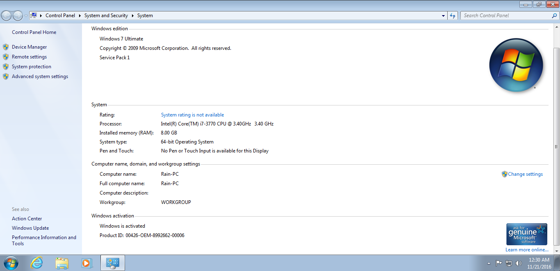The image size is (560, 271).
Task: Click shield icon beside Advanced system settings
Action: [6, 76]
